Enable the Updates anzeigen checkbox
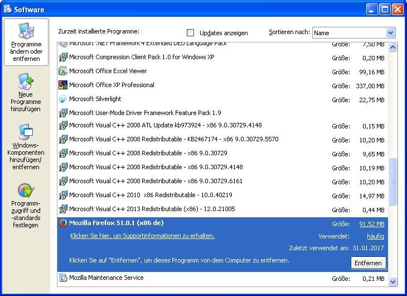407x296 pixels. coord(190,33)
